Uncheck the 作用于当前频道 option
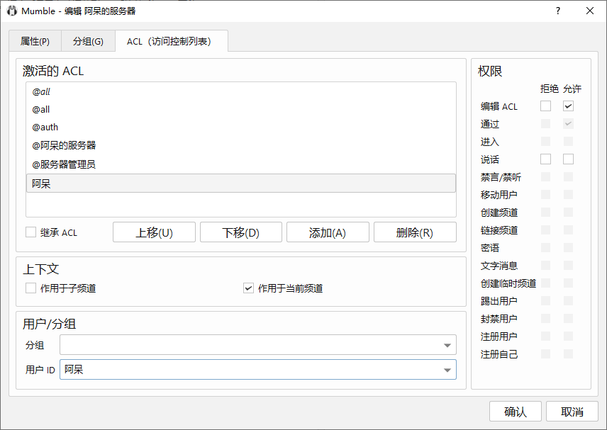Screen dimensions: 607x430 point(248,288)
